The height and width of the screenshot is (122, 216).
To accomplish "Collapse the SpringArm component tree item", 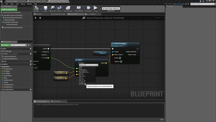I will pyautogui.click(x=2, y=22).
